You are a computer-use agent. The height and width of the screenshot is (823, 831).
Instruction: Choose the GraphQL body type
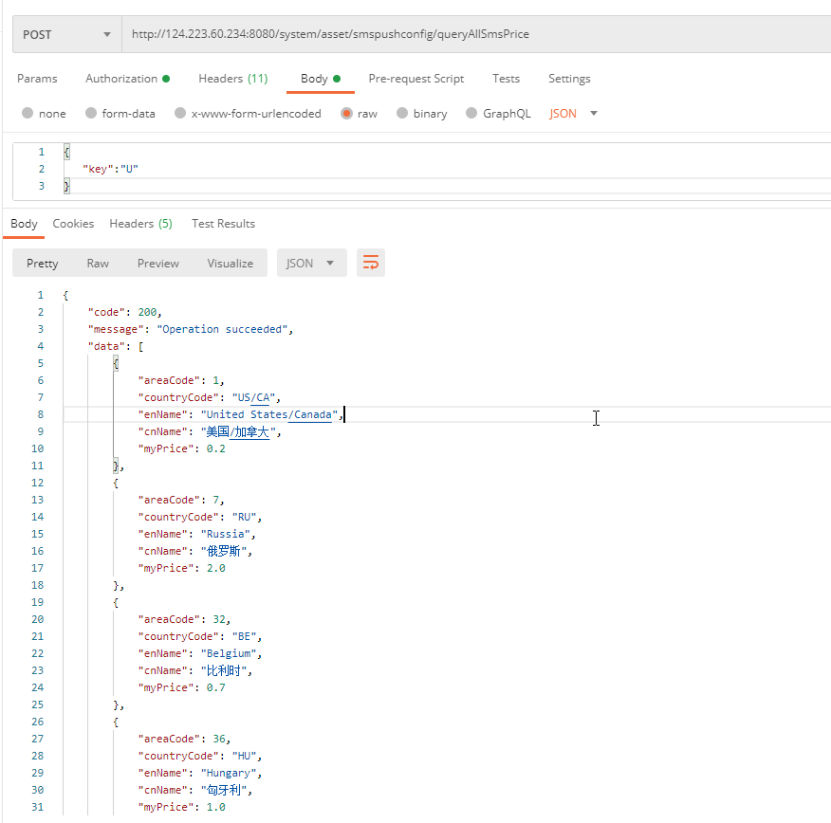coord(471,114)
